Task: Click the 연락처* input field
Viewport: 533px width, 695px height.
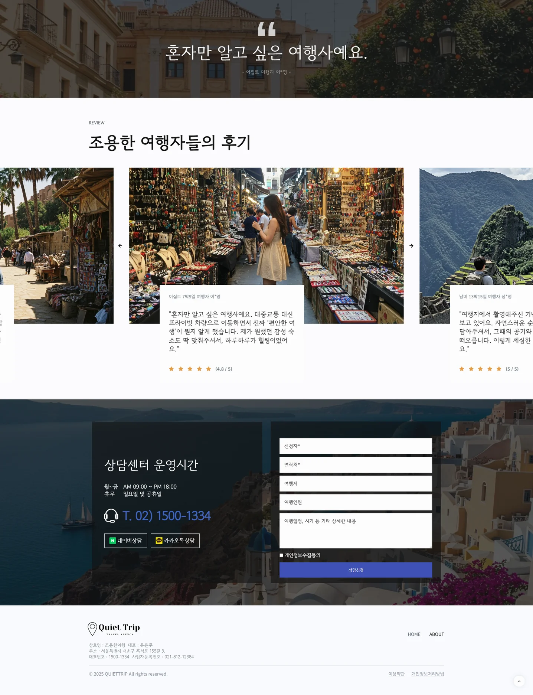Action: (x=356, y=465)
